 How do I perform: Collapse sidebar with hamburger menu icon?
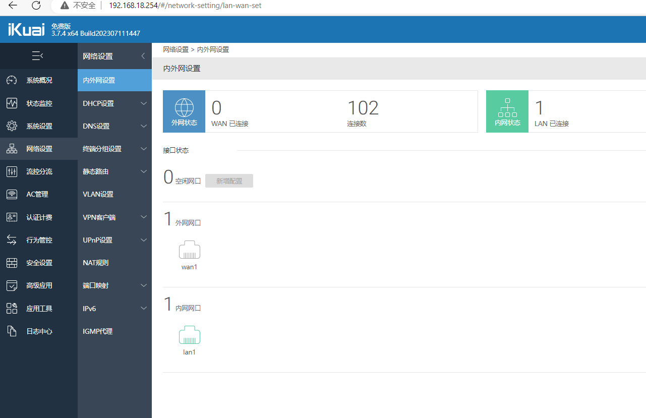point(37,56)
